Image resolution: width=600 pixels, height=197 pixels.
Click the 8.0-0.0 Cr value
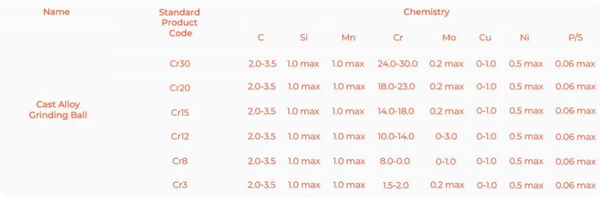(396, 161)
